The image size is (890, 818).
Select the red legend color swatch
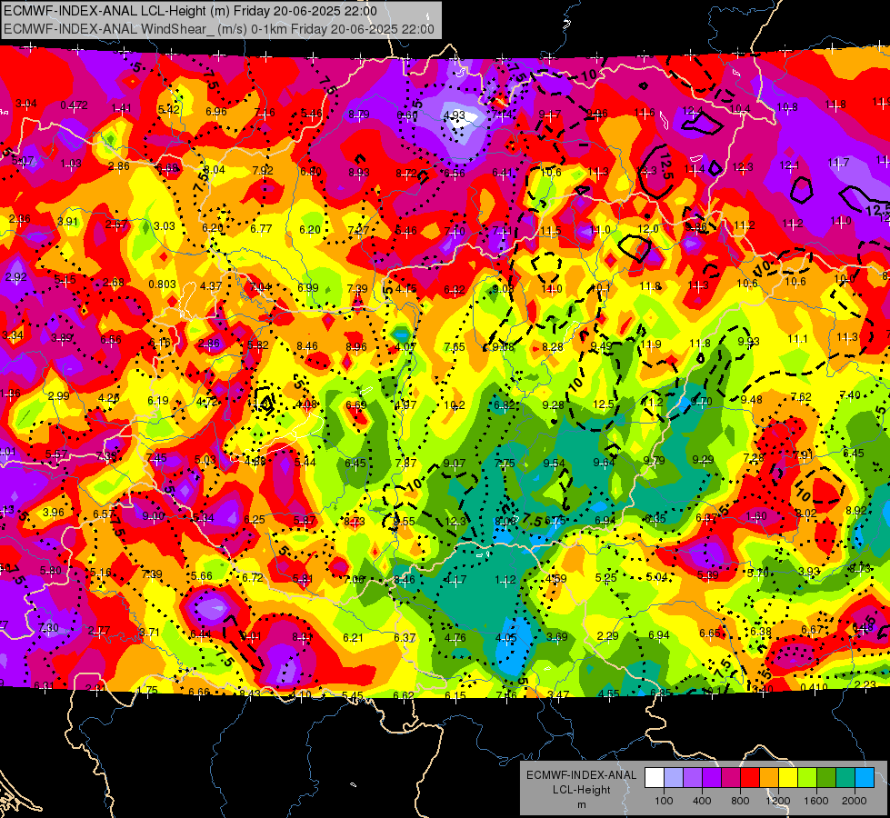click(750, 778)
